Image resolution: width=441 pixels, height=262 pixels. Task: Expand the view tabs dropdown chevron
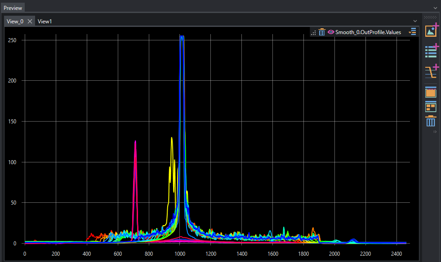click(415, 21)
